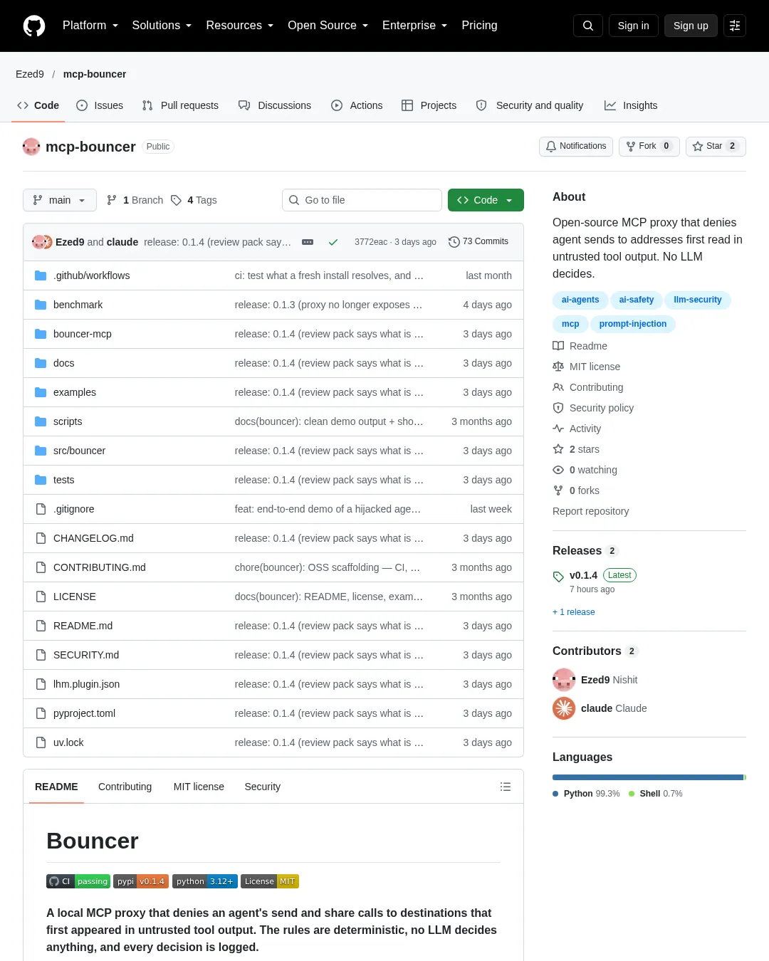Click the tag icon beside 4 Tags
Image resolution: width=769 pixels, height=961 pixels.
(x=176, y=200)
